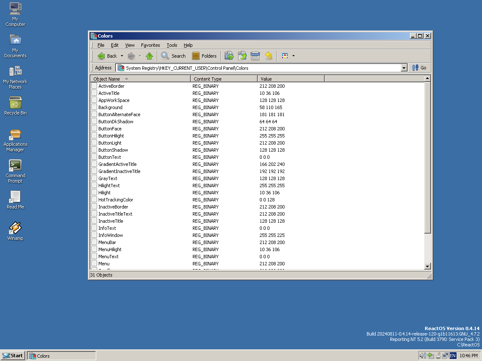Click inside the Address path field
Image resolution: width=482 pixels, height=361 pixels.
pos(261,68)
